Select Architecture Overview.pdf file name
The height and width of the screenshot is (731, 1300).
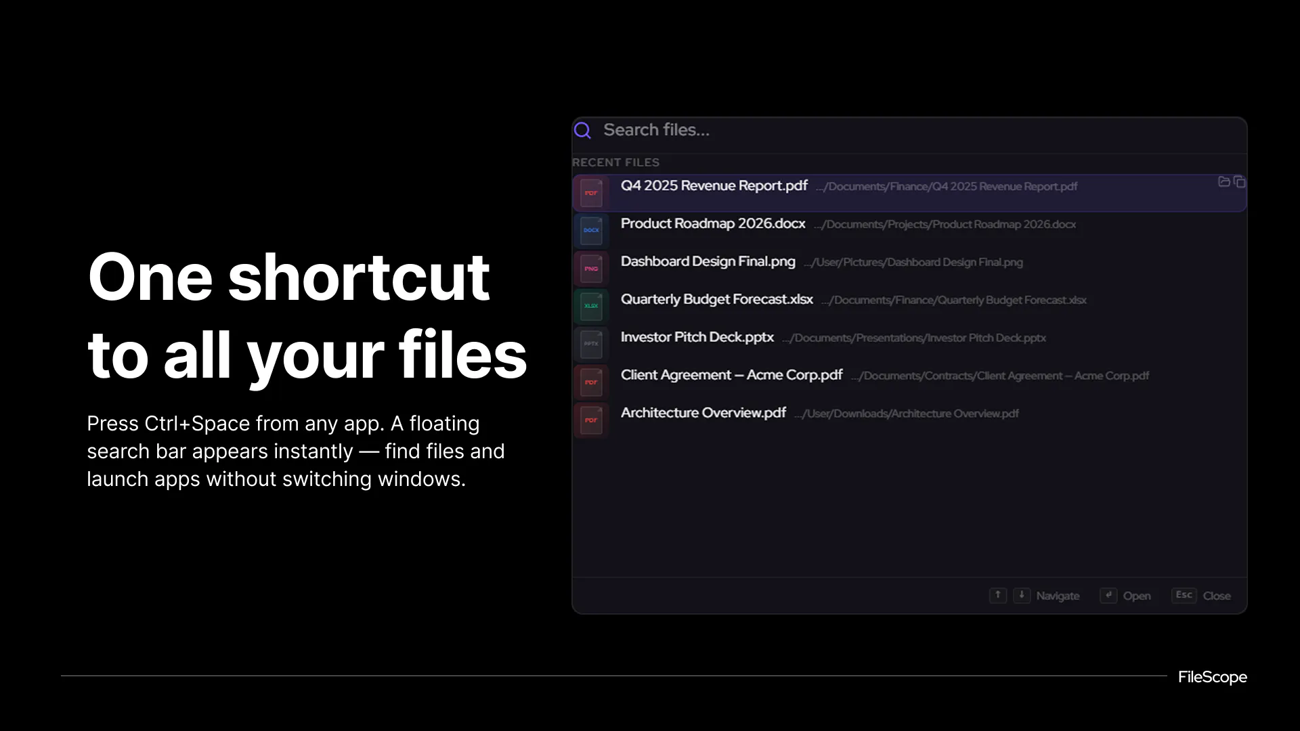(x=703, y=413)
